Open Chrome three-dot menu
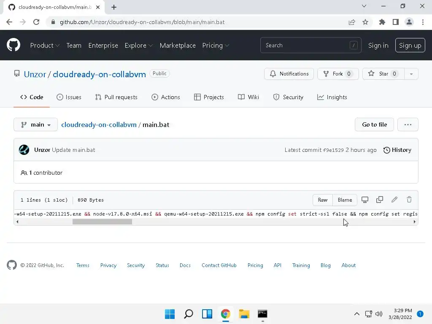Screen dimensions: 432x324 pyautogui.click(x=423, y=22)
